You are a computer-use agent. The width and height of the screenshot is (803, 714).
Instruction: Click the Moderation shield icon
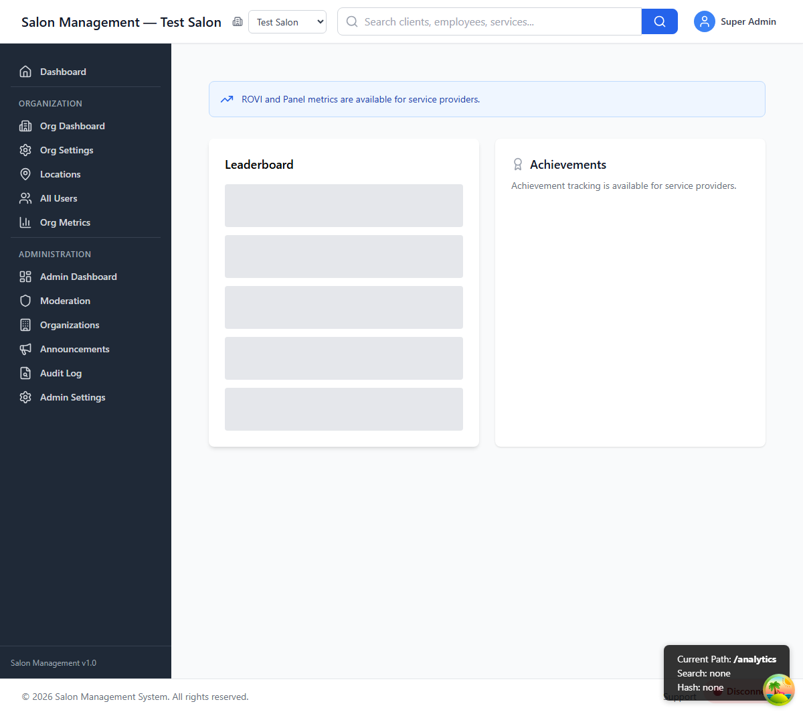25,301
